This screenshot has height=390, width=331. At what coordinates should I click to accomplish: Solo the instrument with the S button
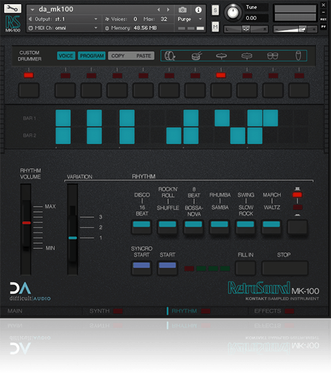click(x=215, y=10)
